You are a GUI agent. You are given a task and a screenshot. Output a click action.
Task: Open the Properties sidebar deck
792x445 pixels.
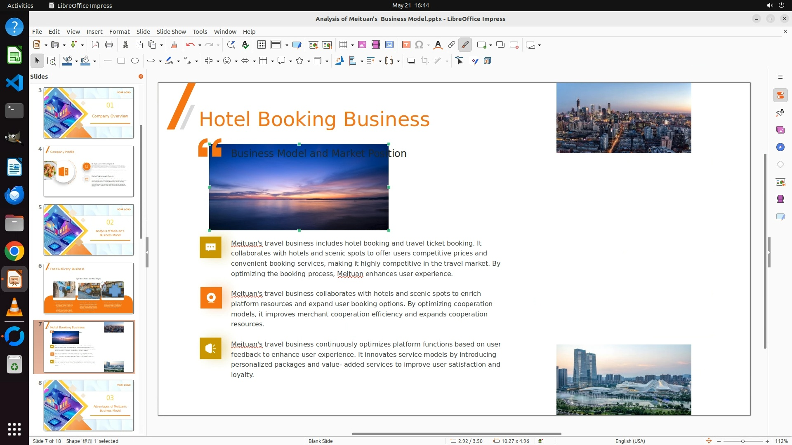[x=780, y=95]
